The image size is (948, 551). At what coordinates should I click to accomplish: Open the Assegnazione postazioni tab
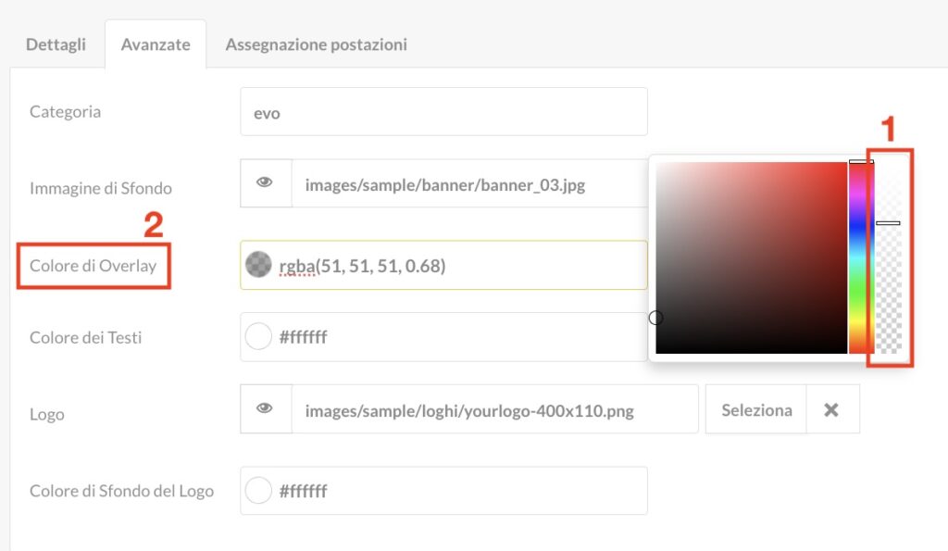(x=317, y=44)
